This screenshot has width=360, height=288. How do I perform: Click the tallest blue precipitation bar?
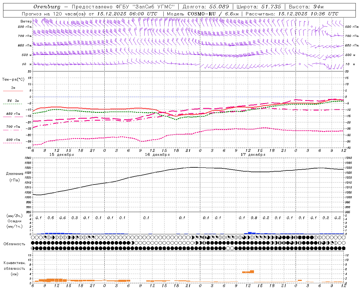[250, 233]
